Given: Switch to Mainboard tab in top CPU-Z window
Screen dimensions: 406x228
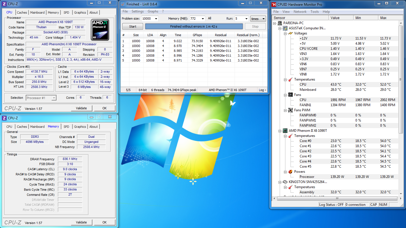Looking at the screenshot, I should coord(37,13).
